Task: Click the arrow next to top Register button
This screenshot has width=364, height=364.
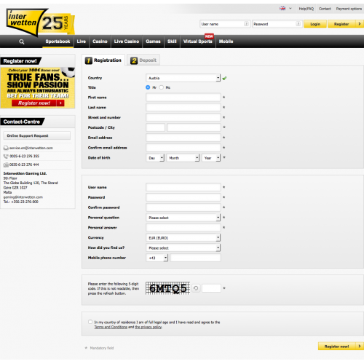Action: pyautogui.click(x=360, y=24)
